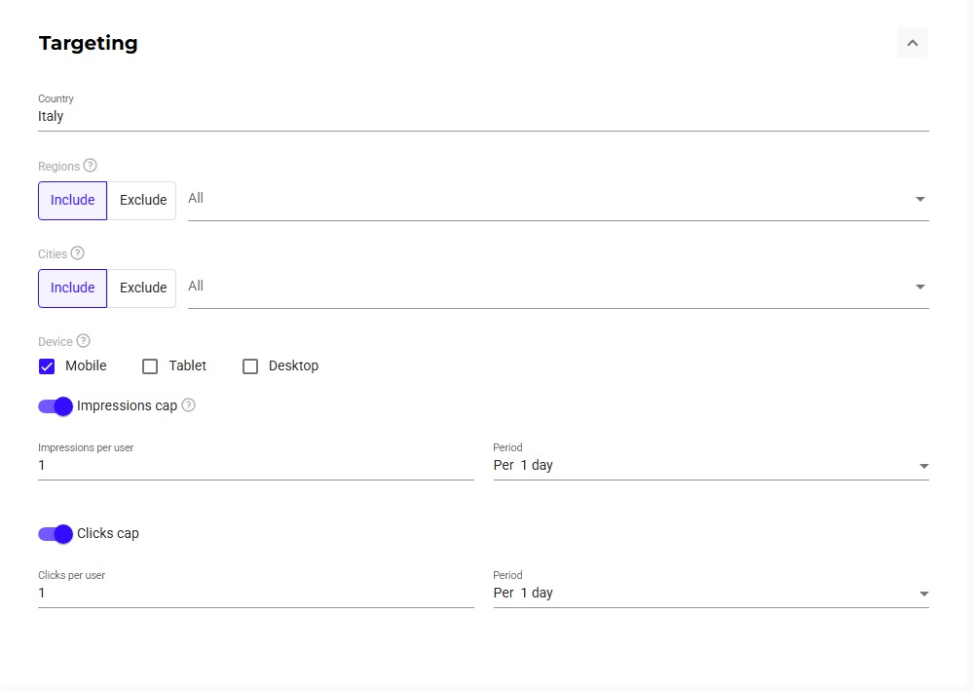Focus the Country field showing Italy

(x=483, y=116)
